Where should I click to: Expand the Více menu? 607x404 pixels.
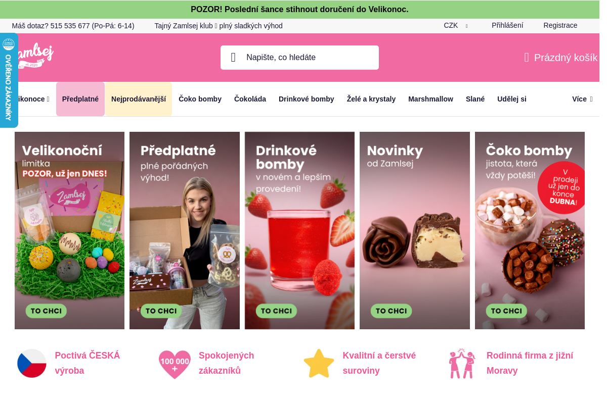pyautogui.click(x=582, y=99)
